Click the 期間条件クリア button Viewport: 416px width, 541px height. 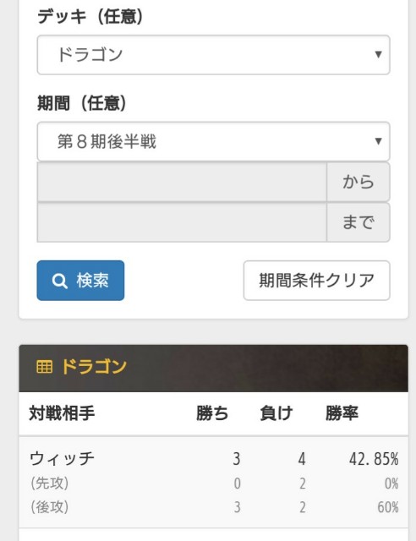click(316, 281)
